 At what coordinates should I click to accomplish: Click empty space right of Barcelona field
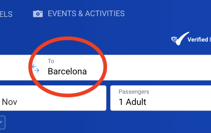tap(155, 68)
